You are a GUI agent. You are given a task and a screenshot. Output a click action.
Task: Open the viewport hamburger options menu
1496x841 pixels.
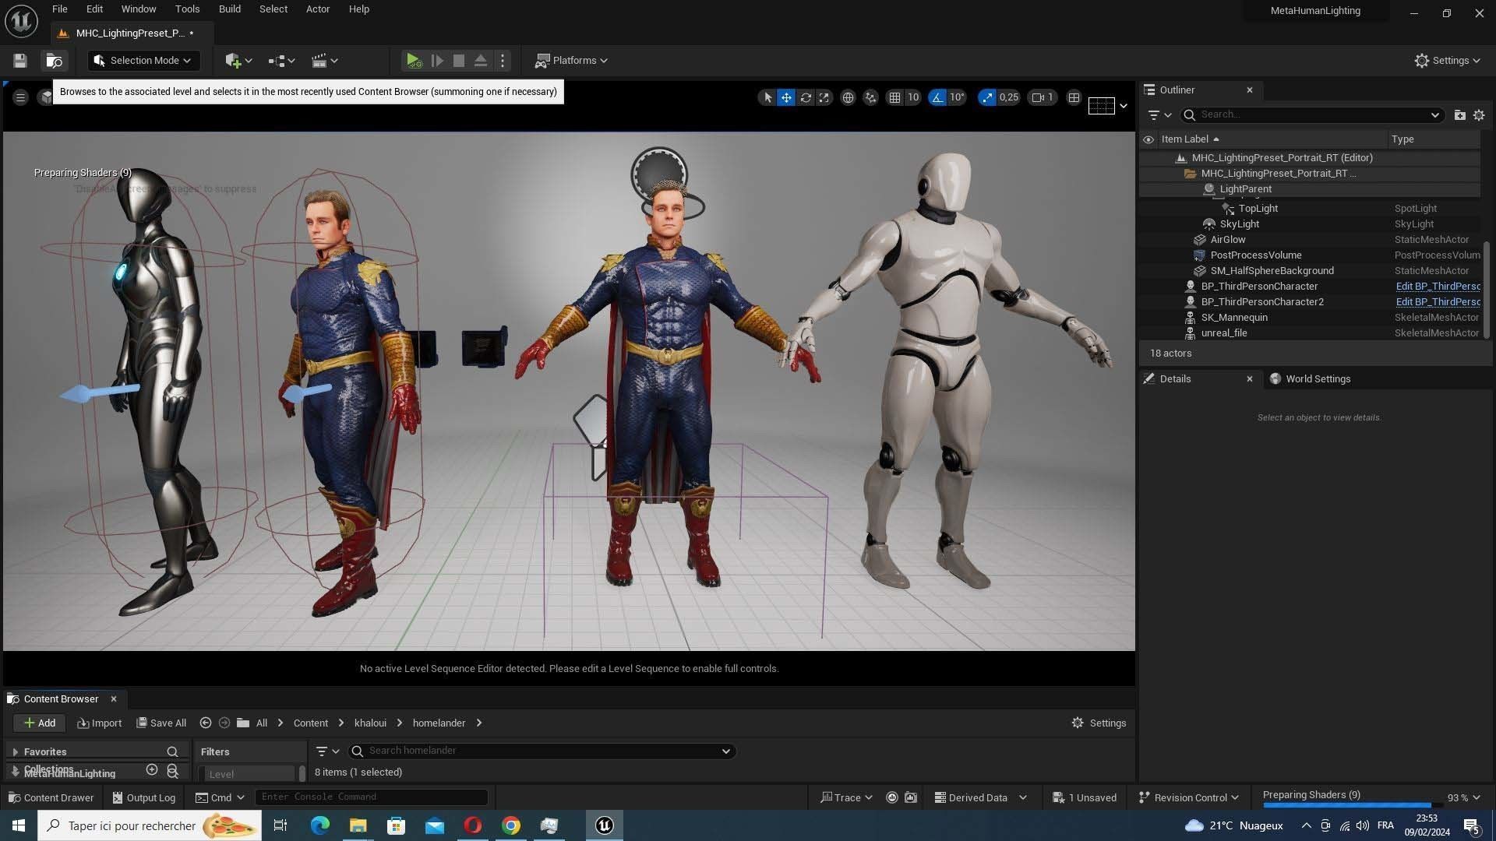click(21, 97)
